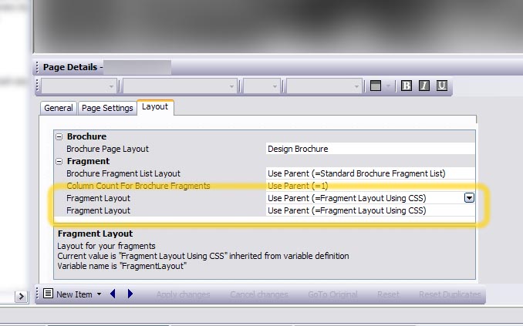Open the New Item dropdown arrow
The width and height of the screenshot is (523, 326).
pyautogui.click(x=99, y=294)
